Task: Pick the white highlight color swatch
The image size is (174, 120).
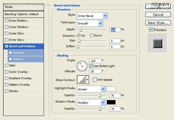Action: (x=111, y=89)
